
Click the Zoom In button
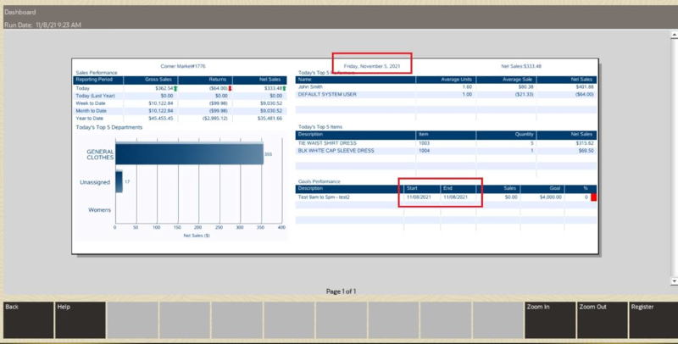(550, 319)
